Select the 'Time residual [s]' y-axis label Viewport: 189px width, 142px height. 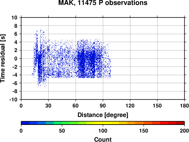point(3,58)
